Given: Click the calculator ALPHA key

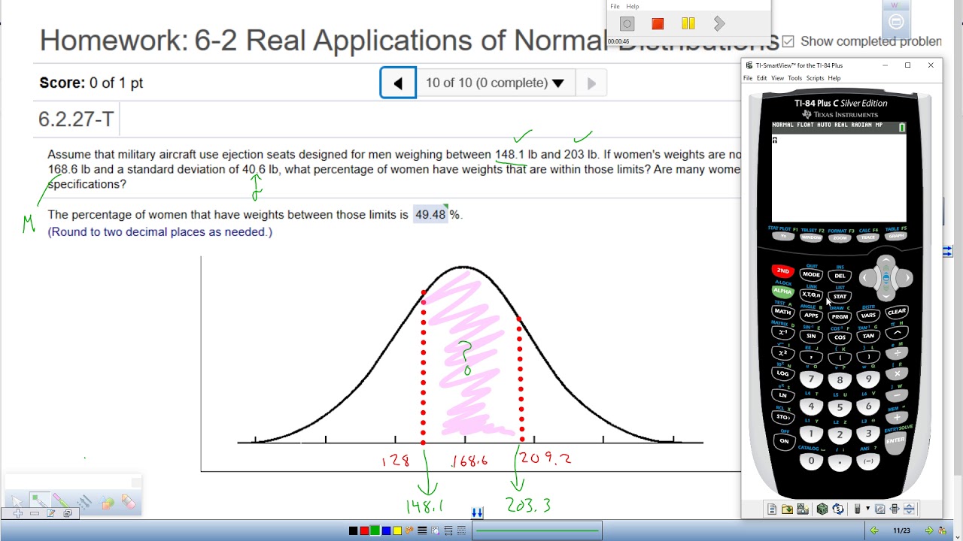Looking at the screenshot, I should click(782, 292).
